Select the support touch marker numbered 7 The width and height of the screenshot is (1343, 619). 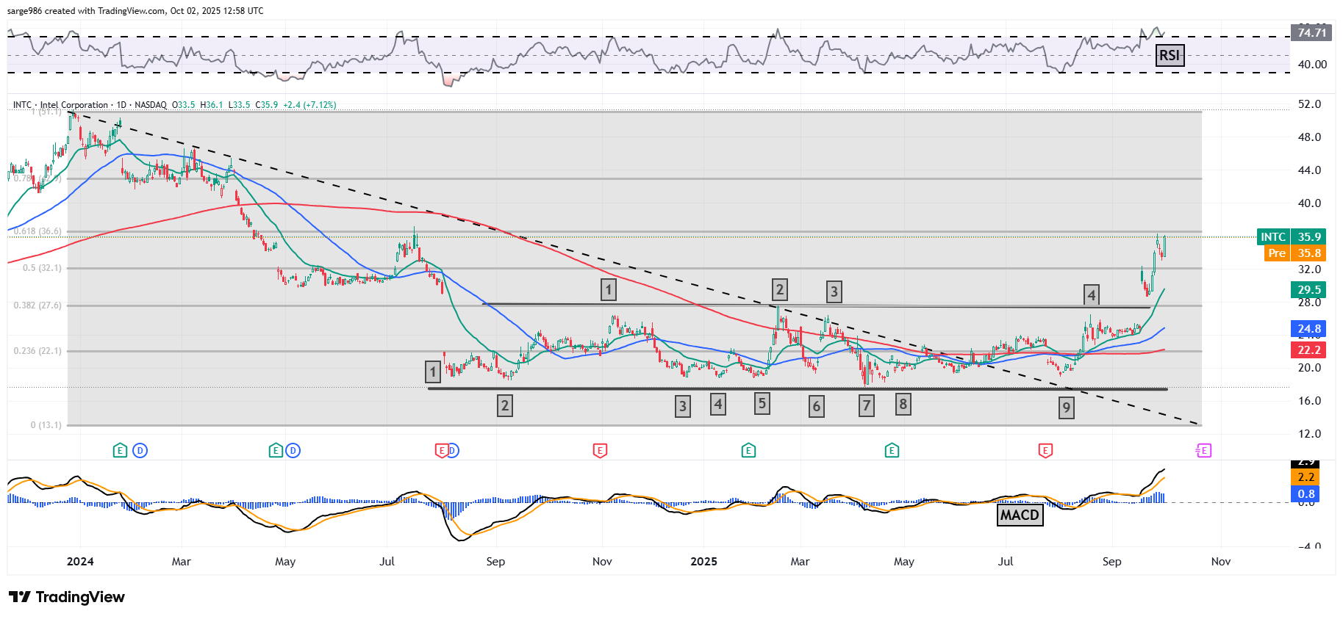[x=867, y=405]
